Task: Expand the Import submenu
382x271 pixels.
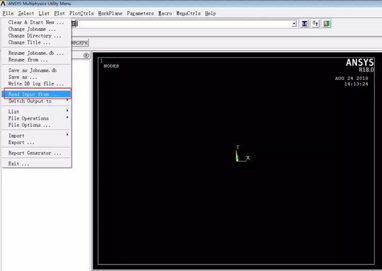Action: tap(36, 136)
